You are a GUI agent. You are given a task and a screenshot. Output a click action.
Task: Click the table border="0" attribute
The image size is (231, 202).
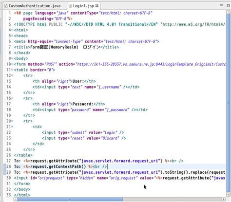[x=41, y=70]
